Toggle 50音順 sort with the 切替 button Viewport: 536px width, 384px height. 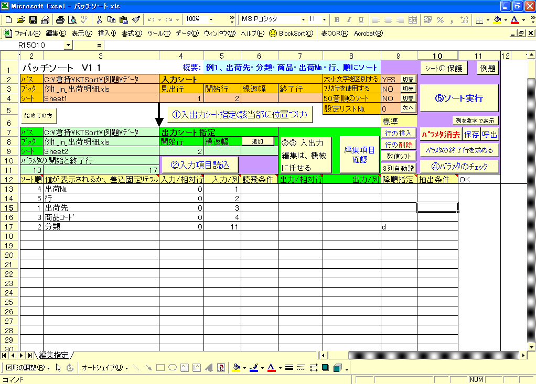tap(408, 98)
